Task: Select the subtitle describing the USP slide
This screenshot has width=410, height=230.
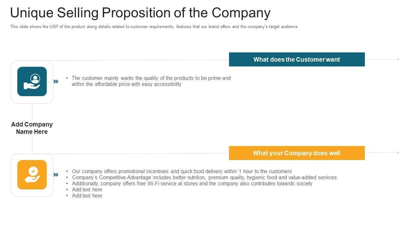Action: (154, 27)
